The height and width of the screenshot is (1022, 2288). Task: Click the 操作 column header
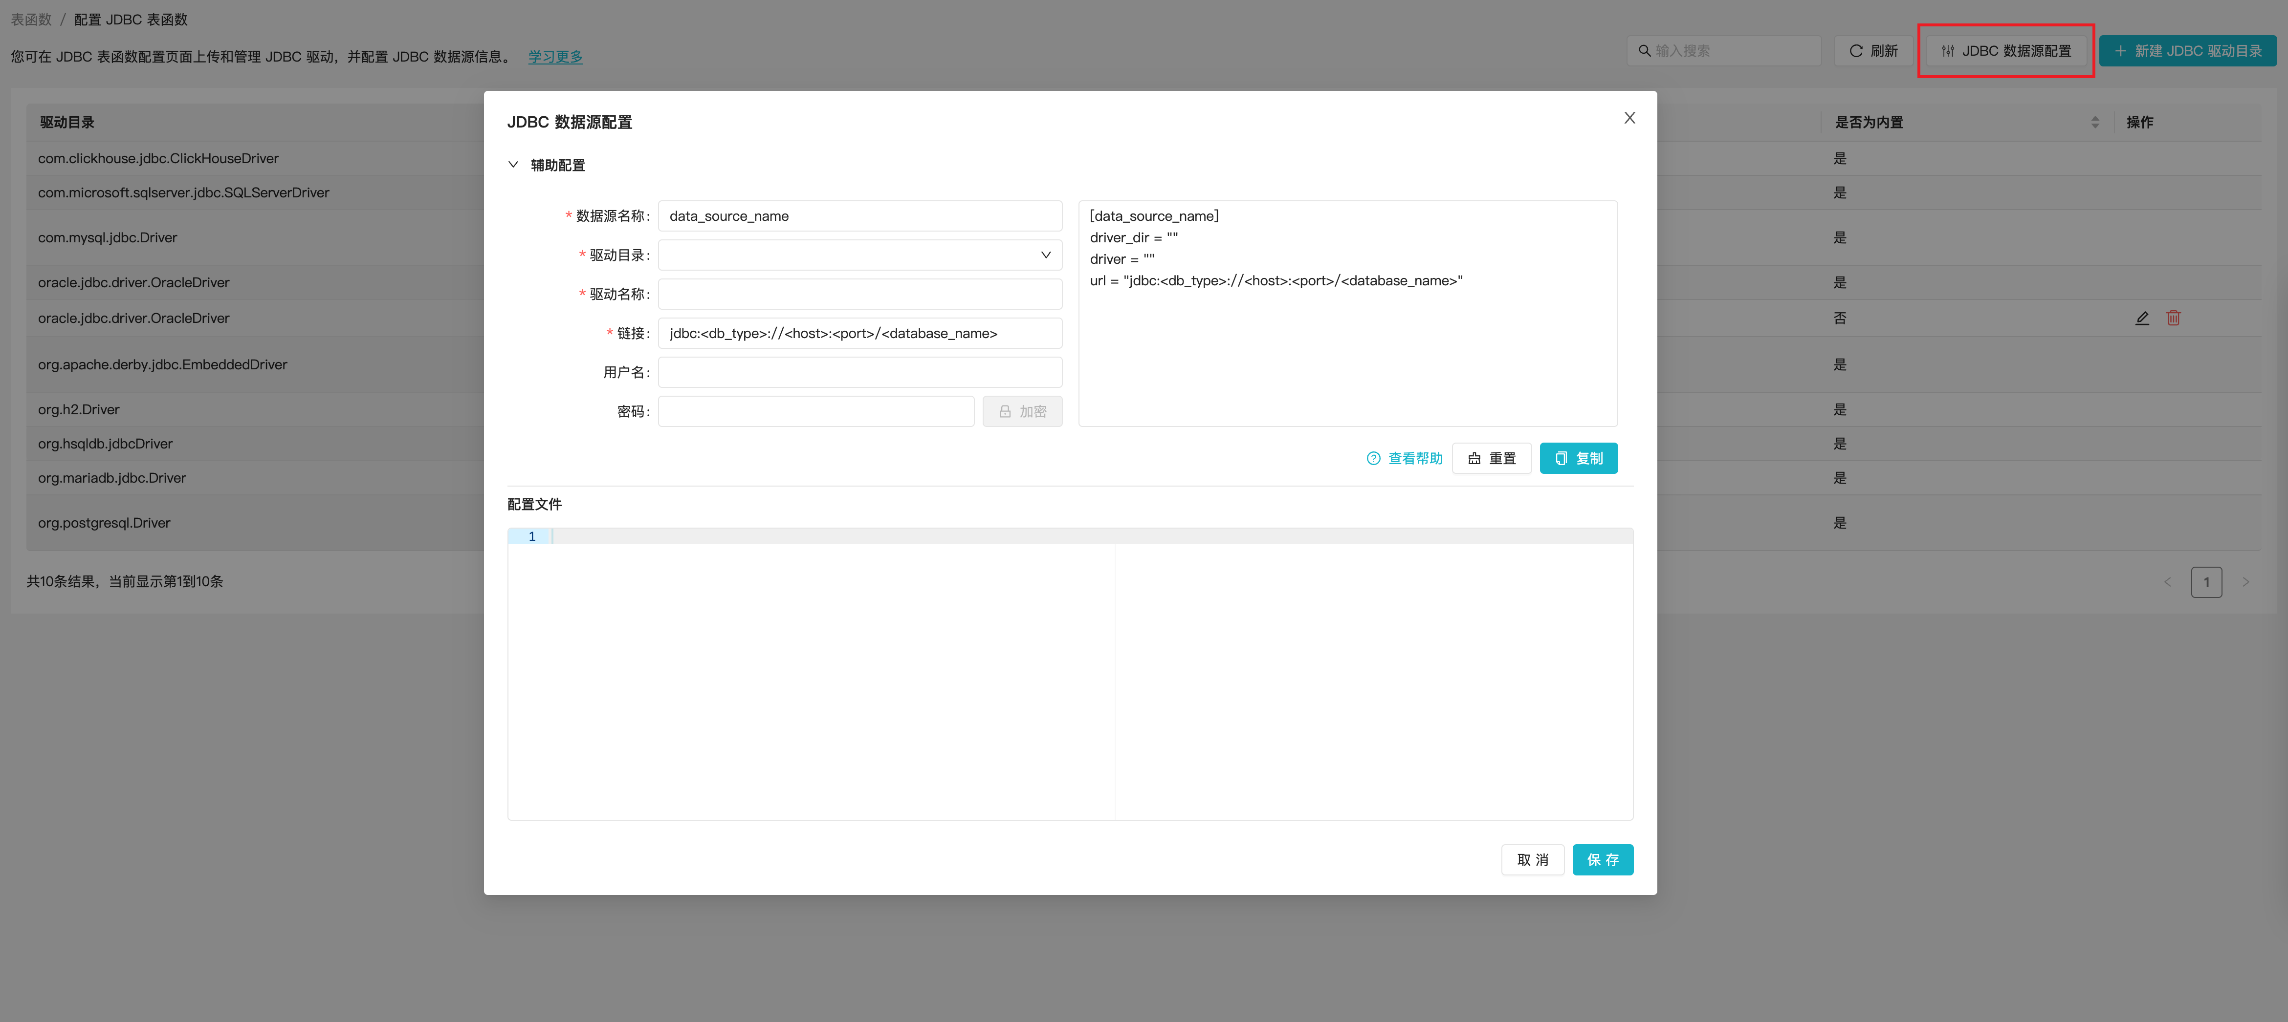[2140, 123]
